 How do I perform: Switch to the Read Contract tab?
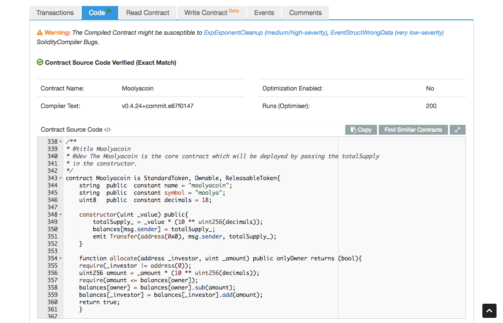coord(148,13)
